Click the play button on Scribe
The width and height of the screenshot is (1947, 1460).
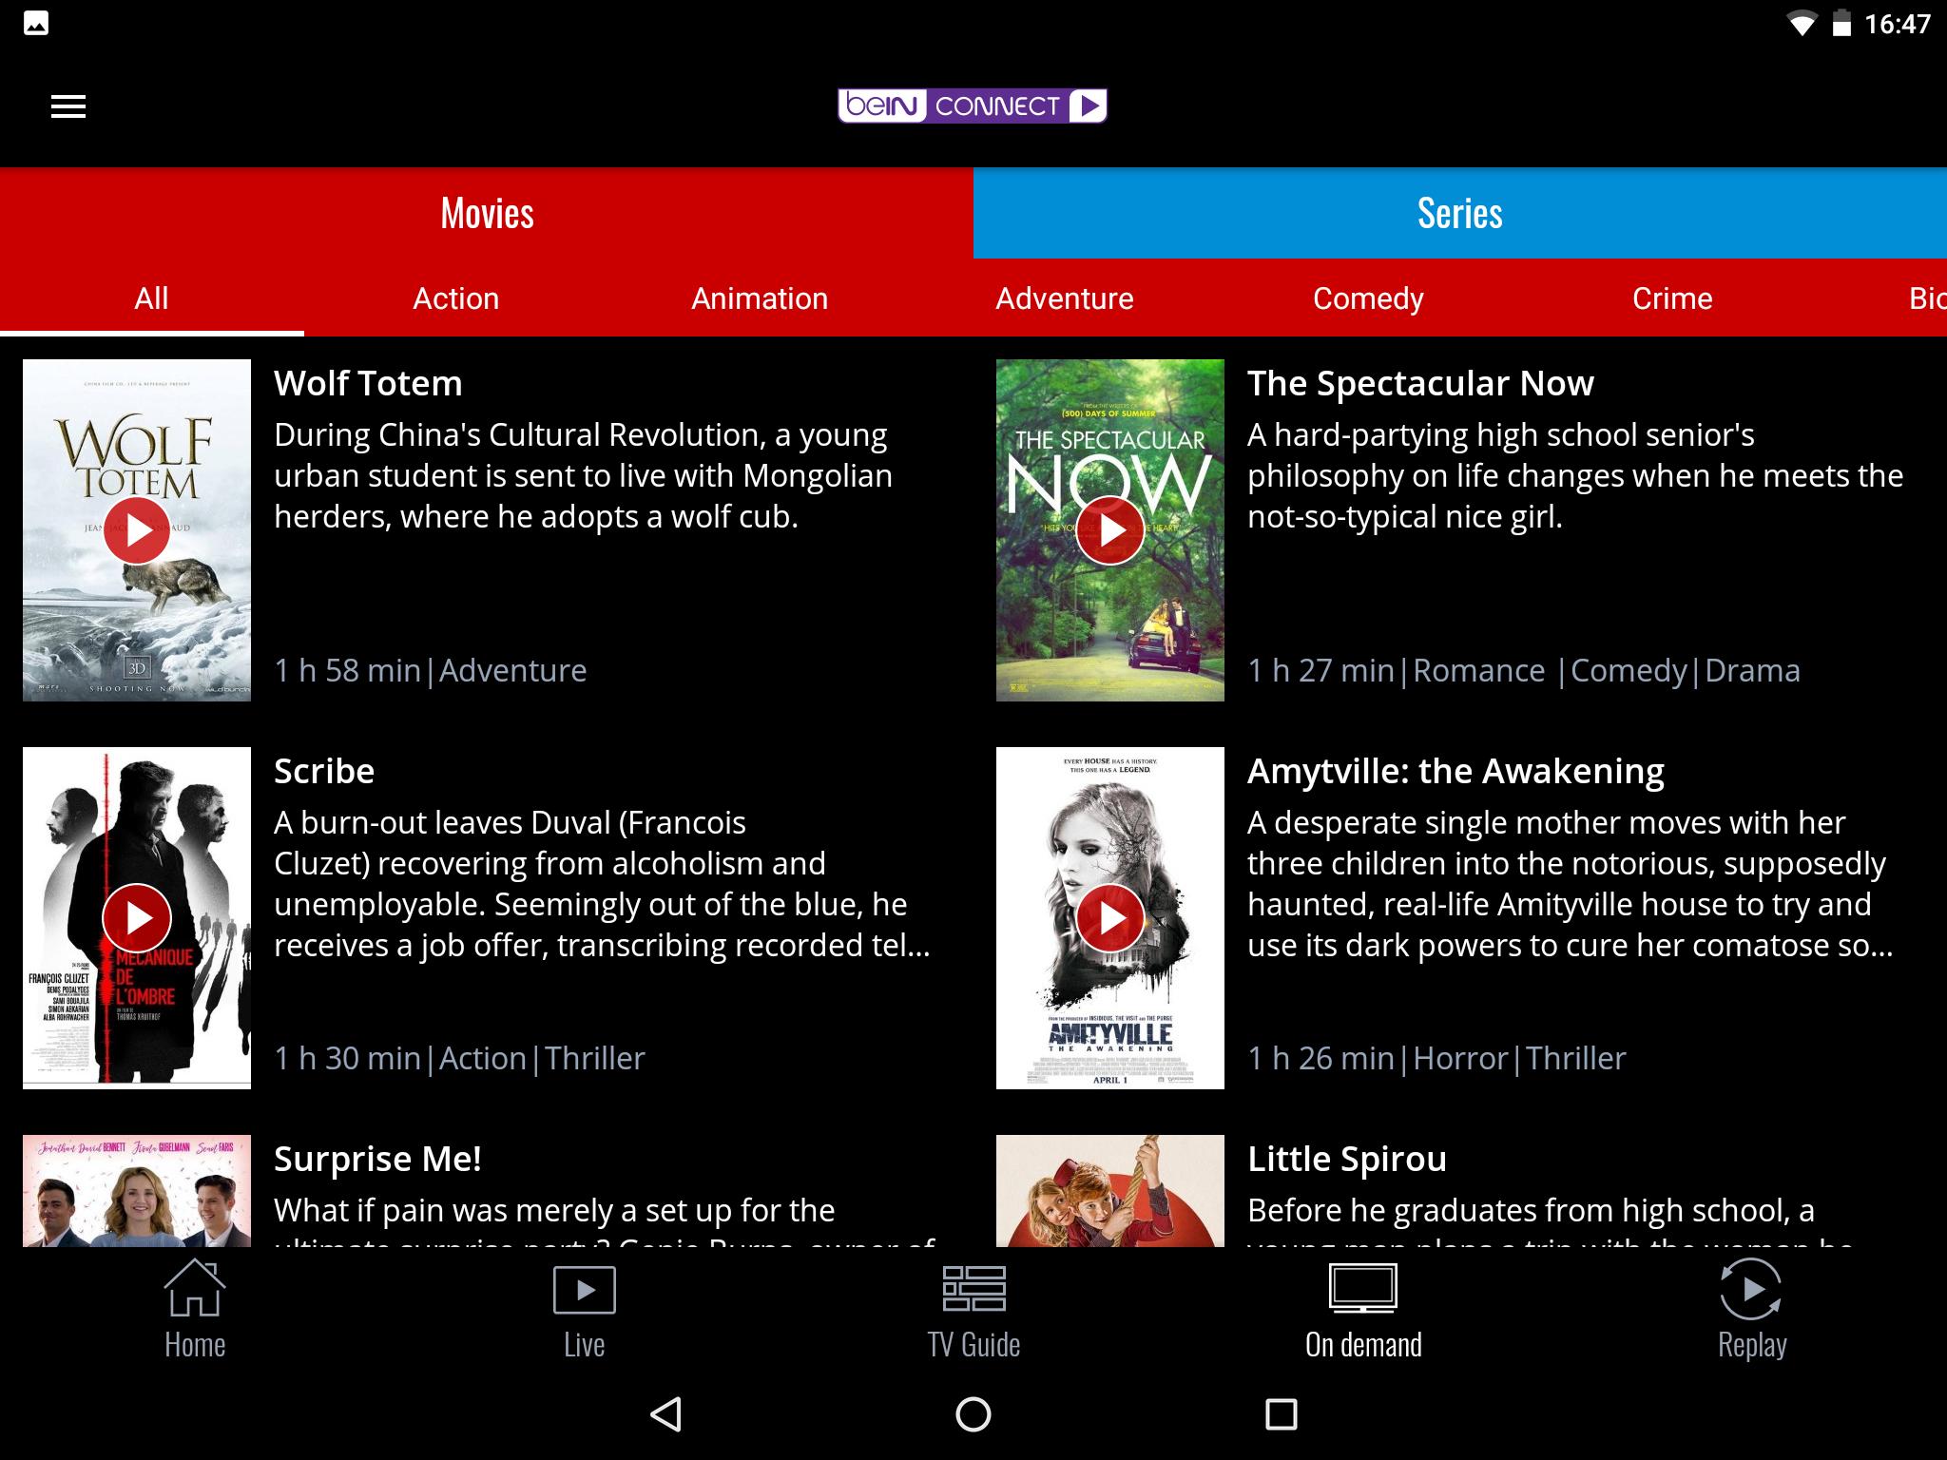(137, 915)
